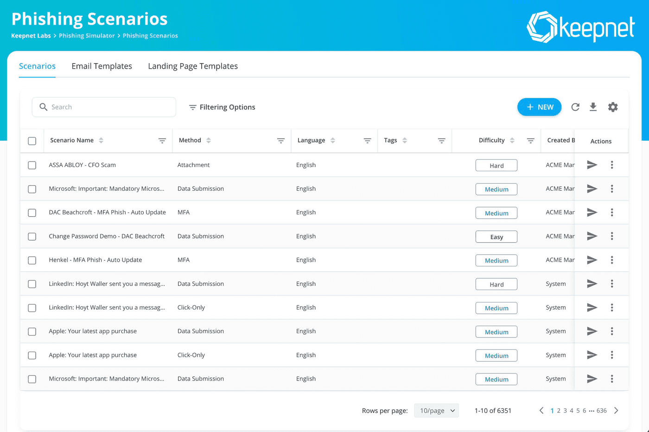Open Email Templates tab
Image resolution: width=649 pixels, height=432 pixels.
[x=102, y=66]
